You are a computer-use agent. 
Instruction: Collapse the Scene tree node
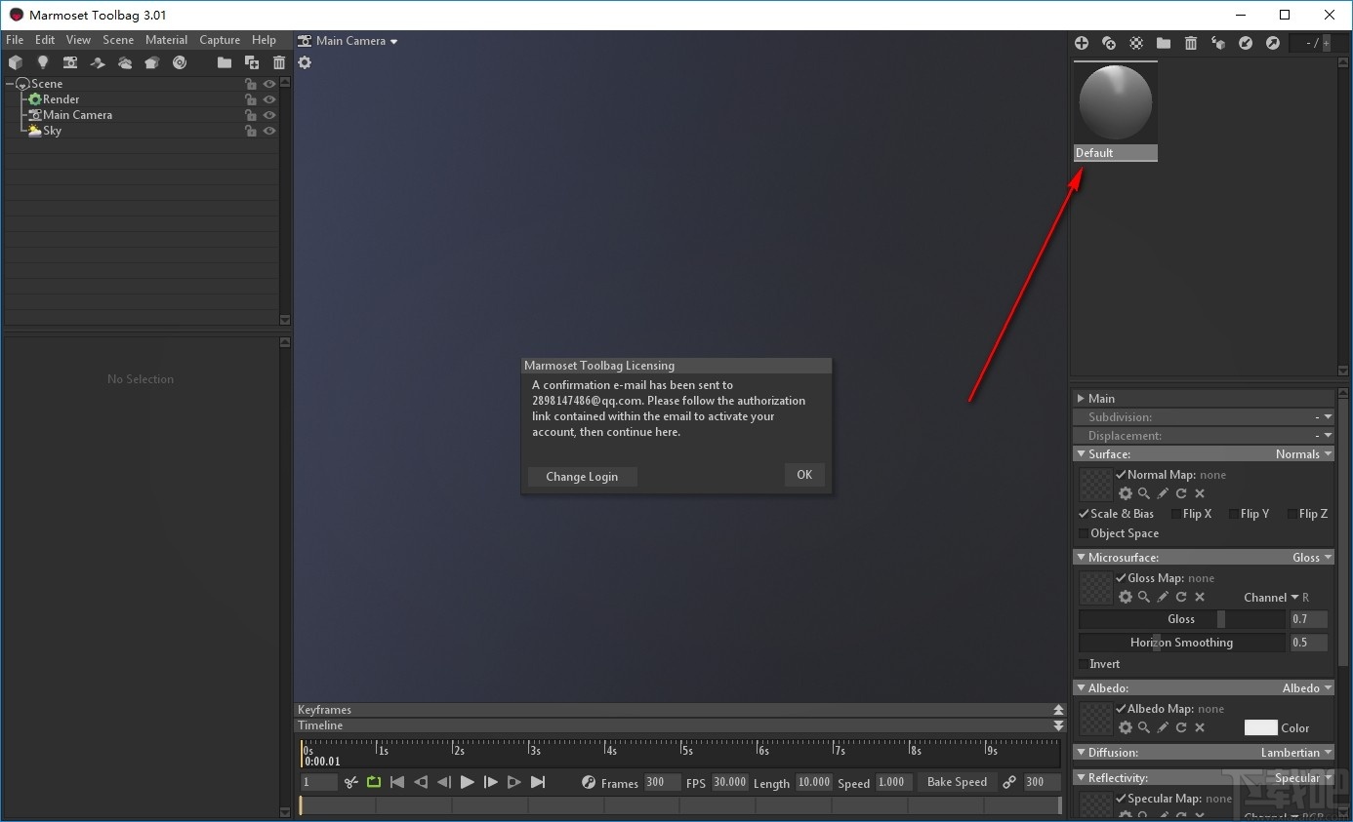[x=10, y=84]
